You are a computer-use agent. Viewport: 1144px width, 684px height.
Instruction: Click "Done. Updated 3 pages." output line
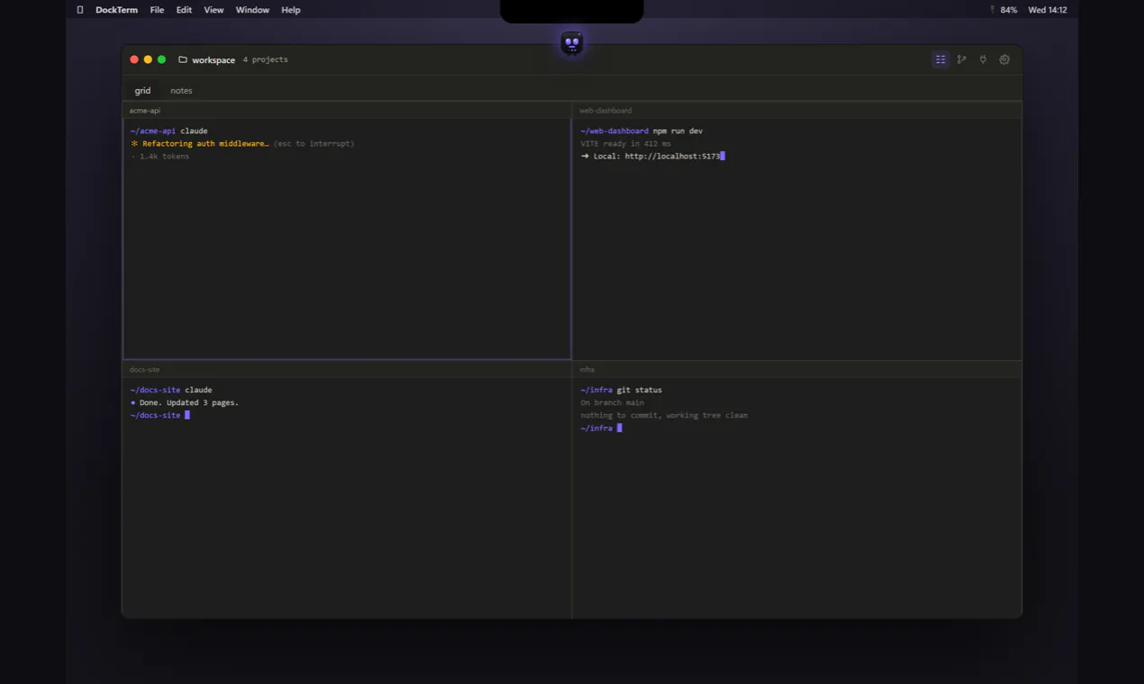[x=185, y=403]
